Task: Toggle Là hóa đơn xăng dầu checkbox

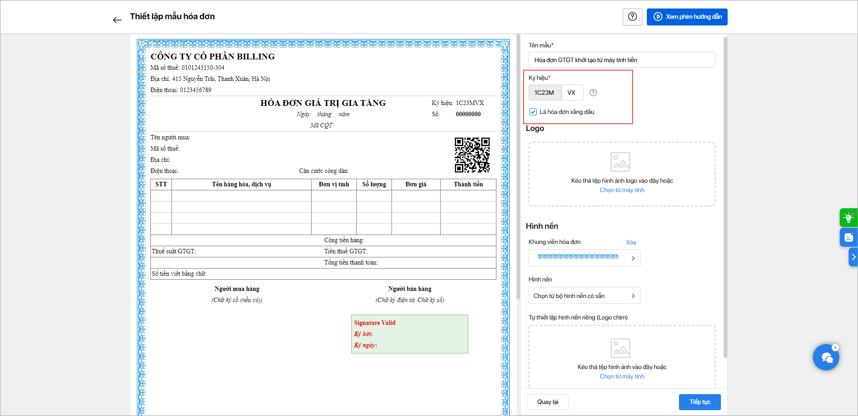Action: [x=533, y=112]
